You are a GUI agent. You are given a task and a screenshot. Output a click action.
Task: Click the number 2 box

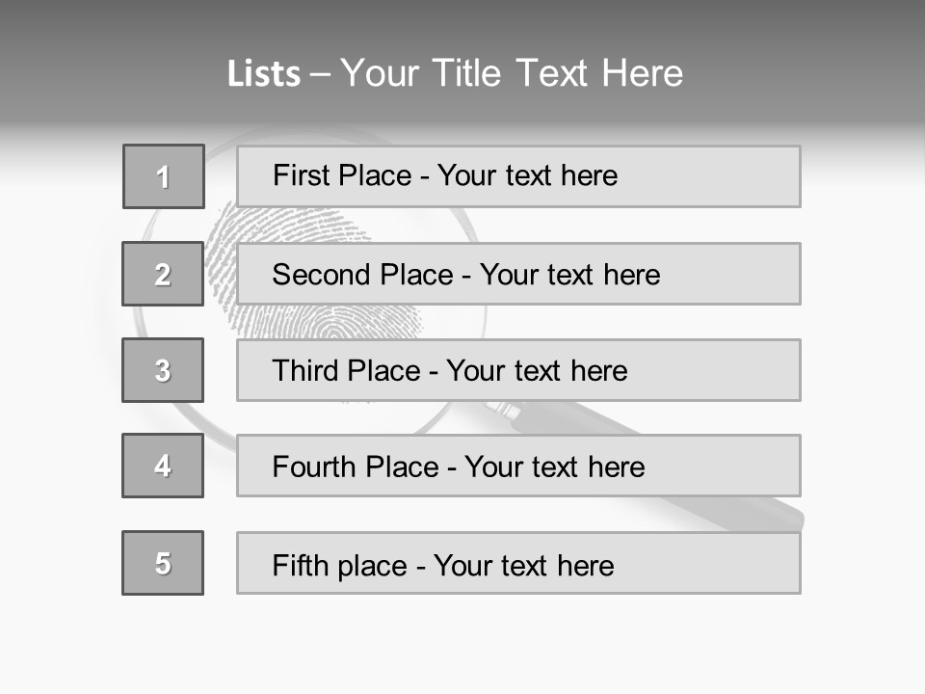tap(163, 274)
